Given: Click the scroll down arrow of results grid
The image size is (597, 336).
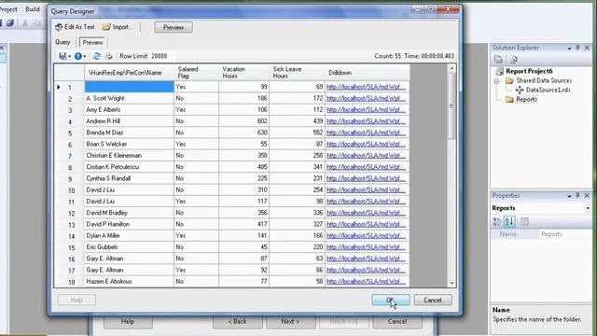Looking at the screenshot, I should [451, 283].
